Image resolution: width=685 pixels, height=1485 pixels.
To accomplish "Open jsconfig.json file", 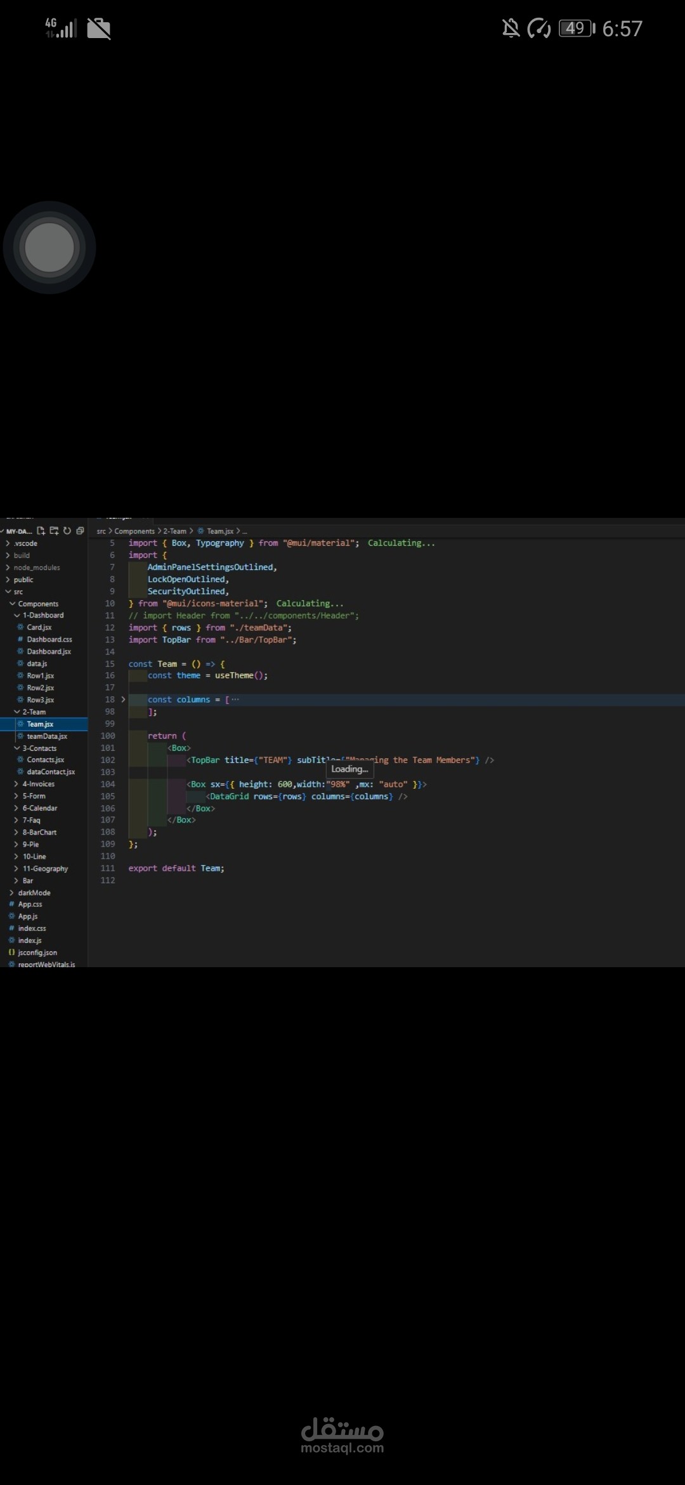I will (x=37, y=953).
